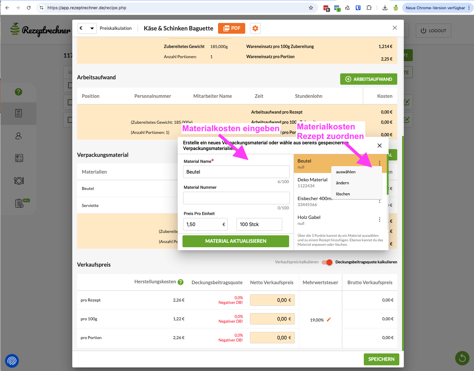The width and height of the screenshot is (474, 371).
Task: Export the recipe with the PDF button
Action: [x=231, y=28]
